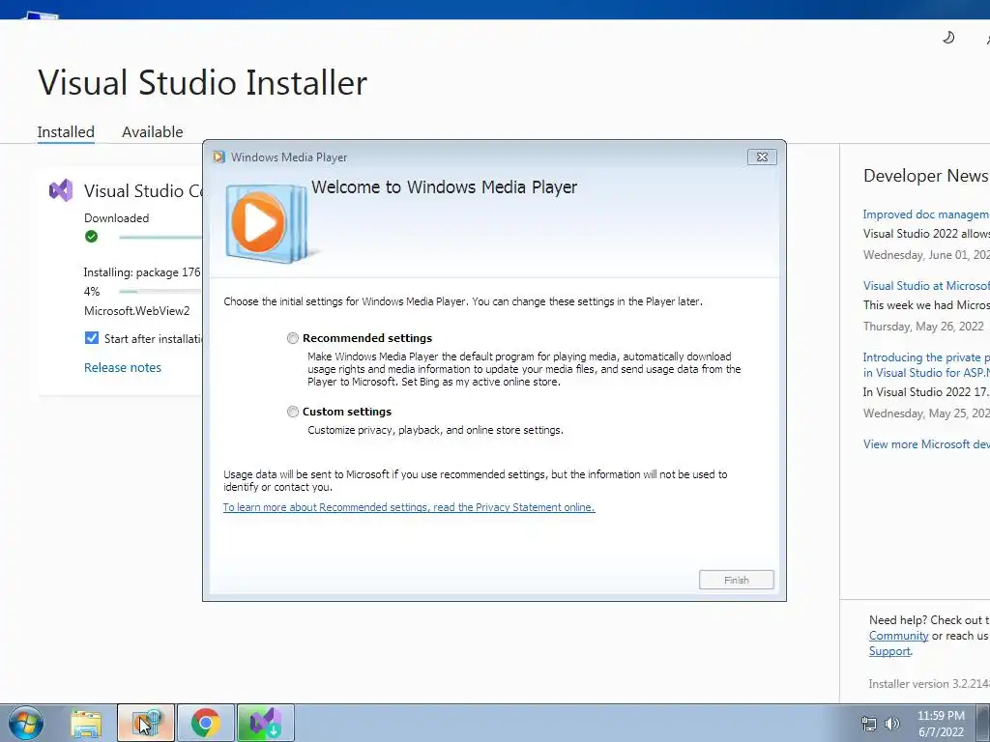Click the Installer version text

[929, 684]
